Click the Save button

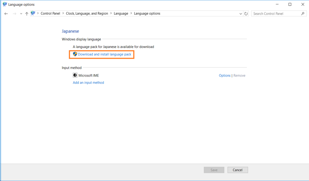[214, 170]
